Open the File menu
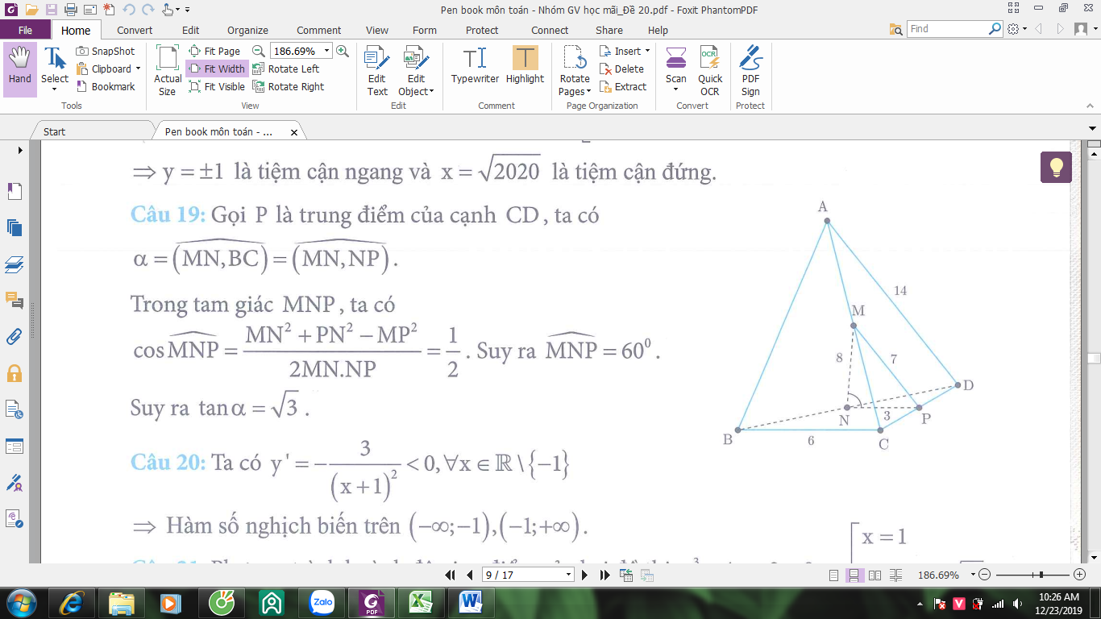The width and height of the screenshot is (1101, 619). tap(25, 30)
